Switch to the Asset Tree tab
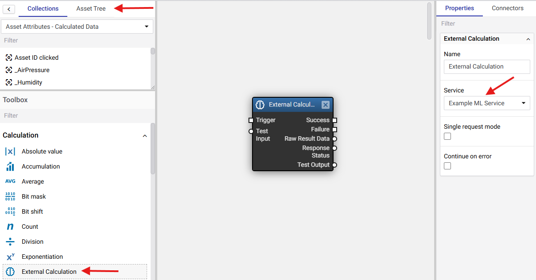Viewport: 536px width, 280px height. click(91, 8)
